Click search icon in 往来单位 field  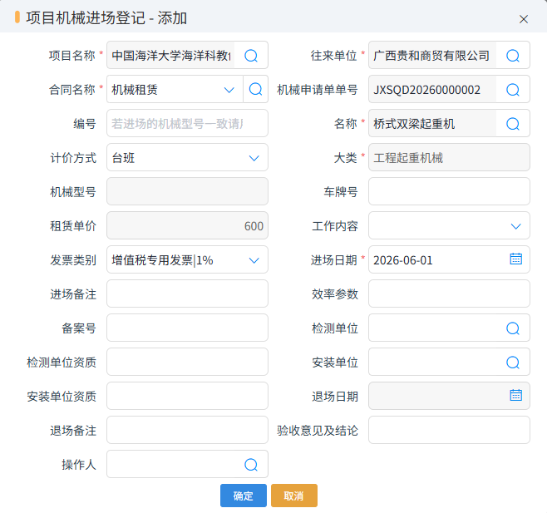[513, 56]
